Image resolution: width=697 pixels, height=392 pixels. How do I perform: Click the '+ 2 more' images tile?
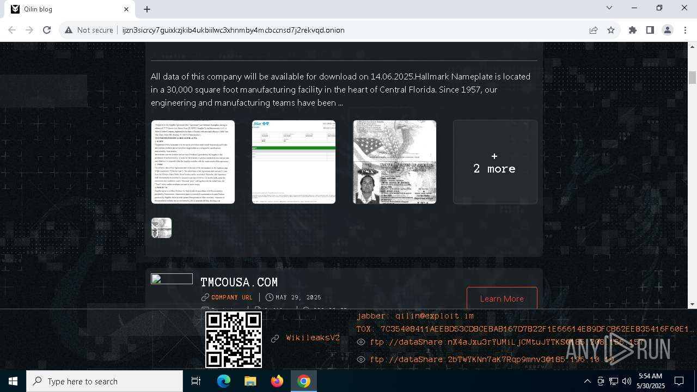point(495,162)
